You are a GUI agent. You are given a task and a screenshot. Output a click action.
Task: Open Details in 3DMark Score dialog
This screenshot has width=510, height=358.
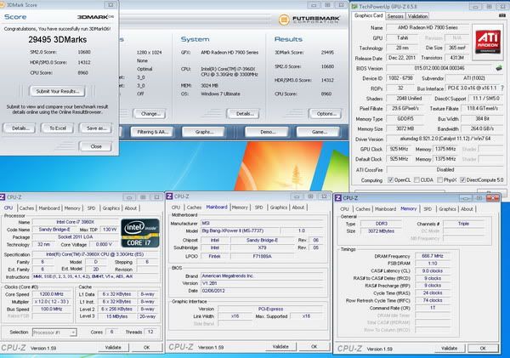tap(20, 128)
